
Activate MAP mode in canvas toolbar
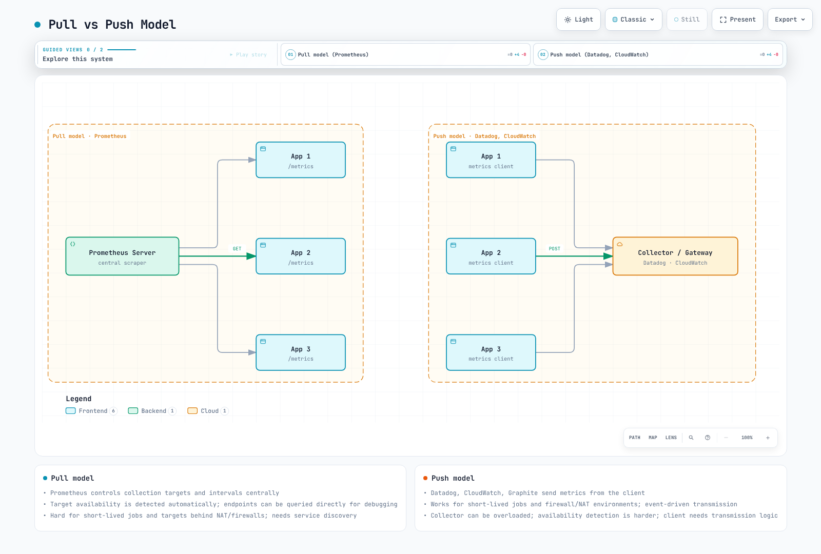pyautogui.click(x=653, y=438)
